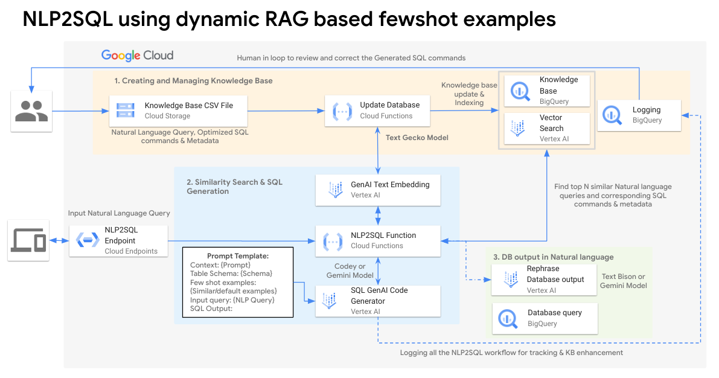This screenshot has width=719, height=378.
Task: Click the 'Table Schema: {Schema}' line
Action: 231,274
